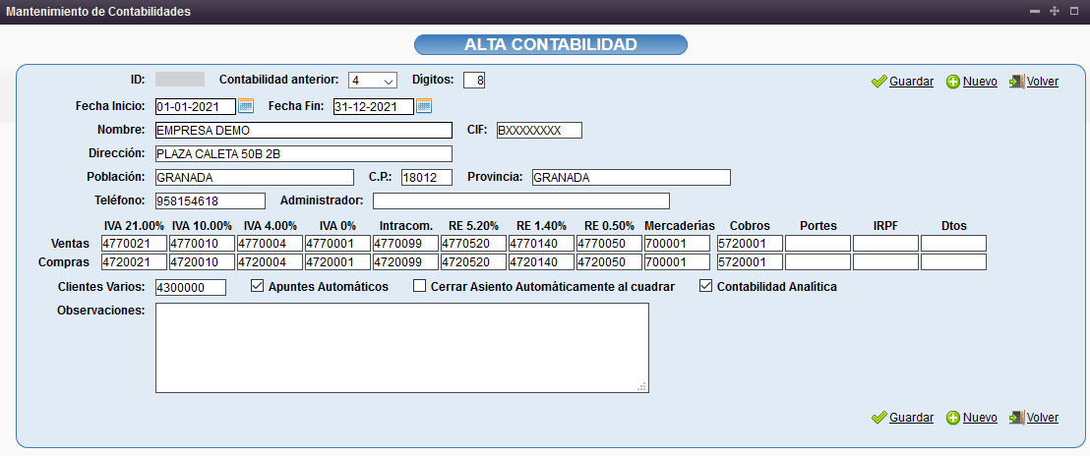Click the empty Compras Portes field
Viewport: 1090px width, 456px height.
818,262
